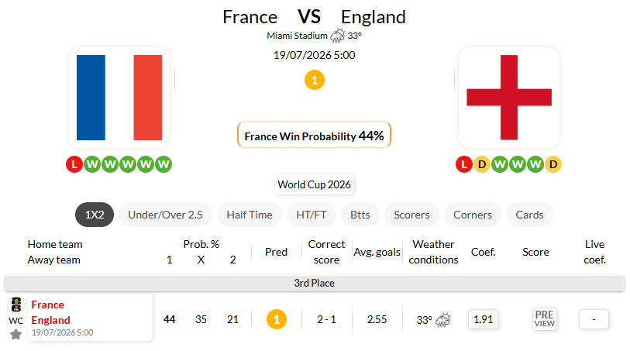This screenshot has height=351, width=630.
Task: Click the favorite star icon beside the match
Action: click(x=15, y=334)
